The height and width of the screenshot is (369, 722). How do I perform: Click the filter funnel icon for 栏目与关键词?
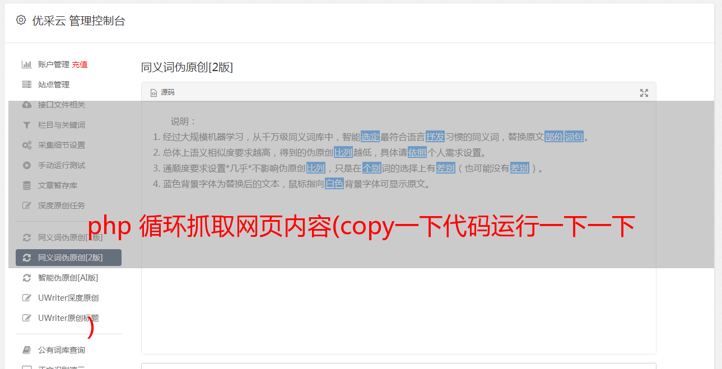point(26,125)
